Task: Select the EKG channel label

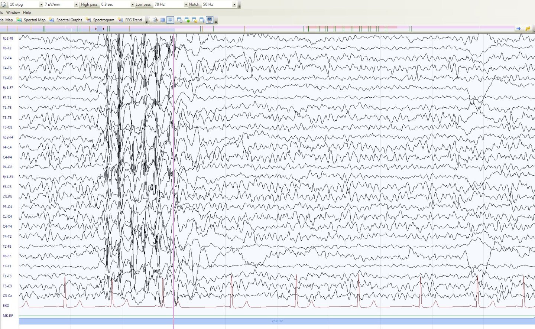Action: [6, 306]
